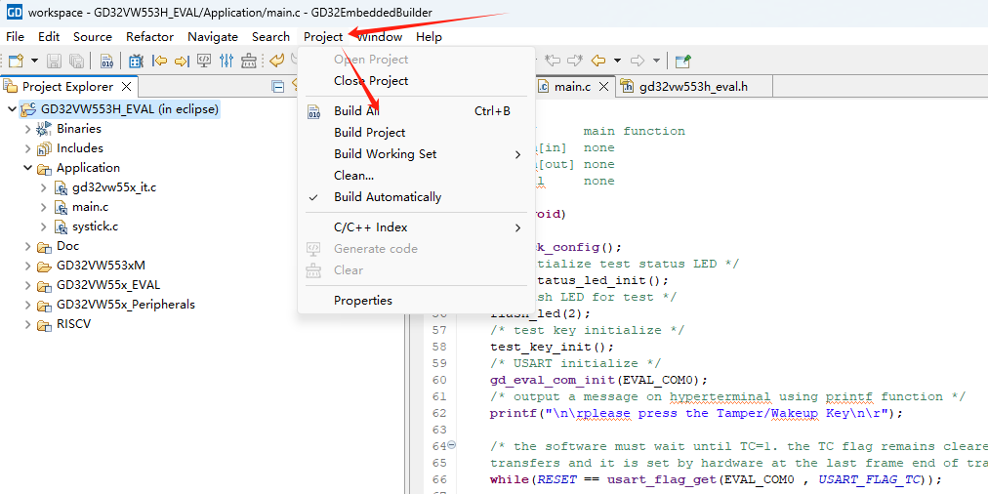Click the debug bug toolbar icon

(136, 61)
